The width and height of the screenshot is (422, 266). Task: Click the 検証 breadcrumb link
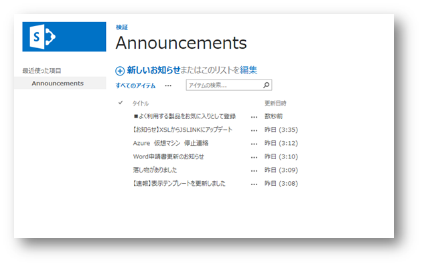coord(122,27)
